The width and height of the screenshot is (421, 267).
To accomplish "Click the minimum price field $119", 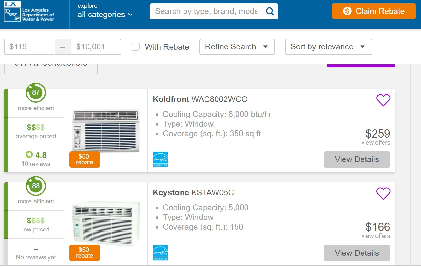I will [29, 47].
